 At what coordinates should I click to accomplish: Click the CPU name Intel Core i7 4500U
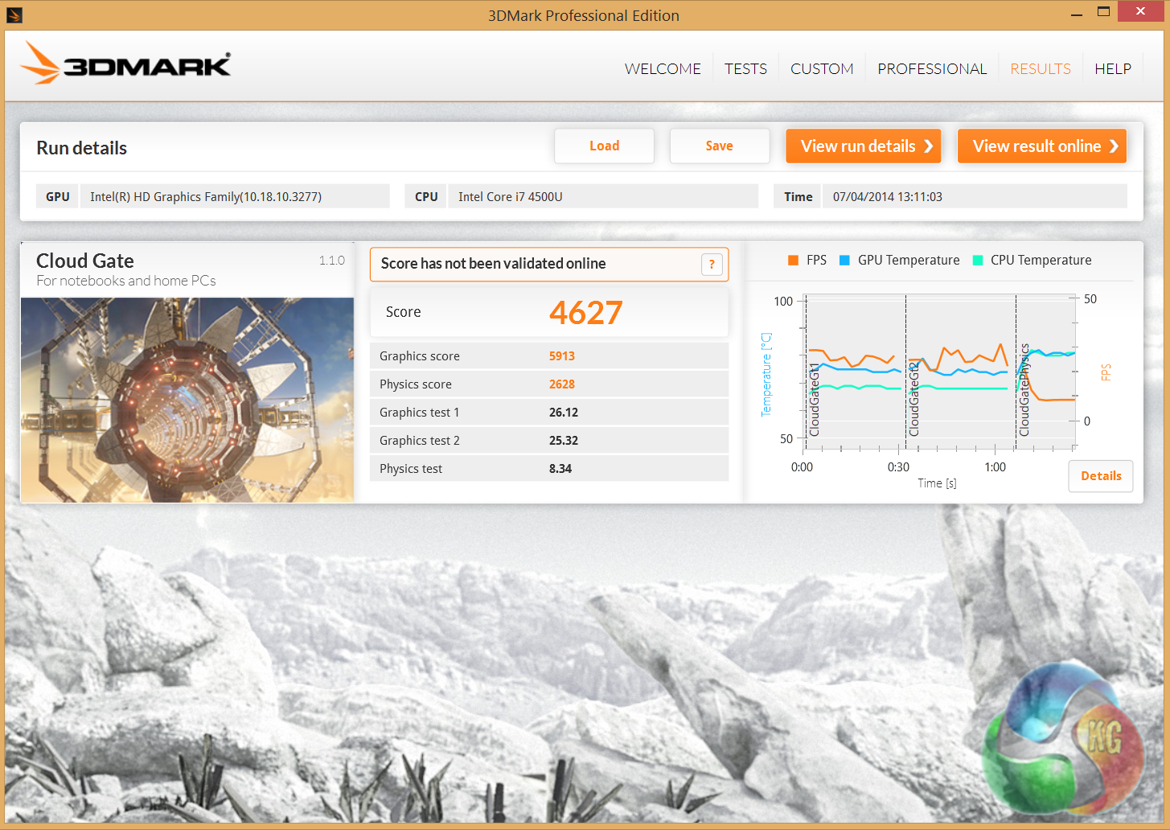pos(511,197)
